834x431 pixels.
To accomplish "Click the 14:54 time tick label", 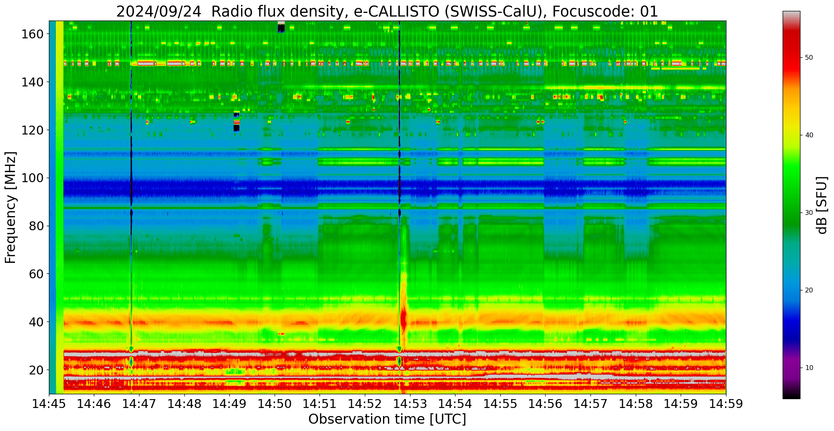I will 455,404.
